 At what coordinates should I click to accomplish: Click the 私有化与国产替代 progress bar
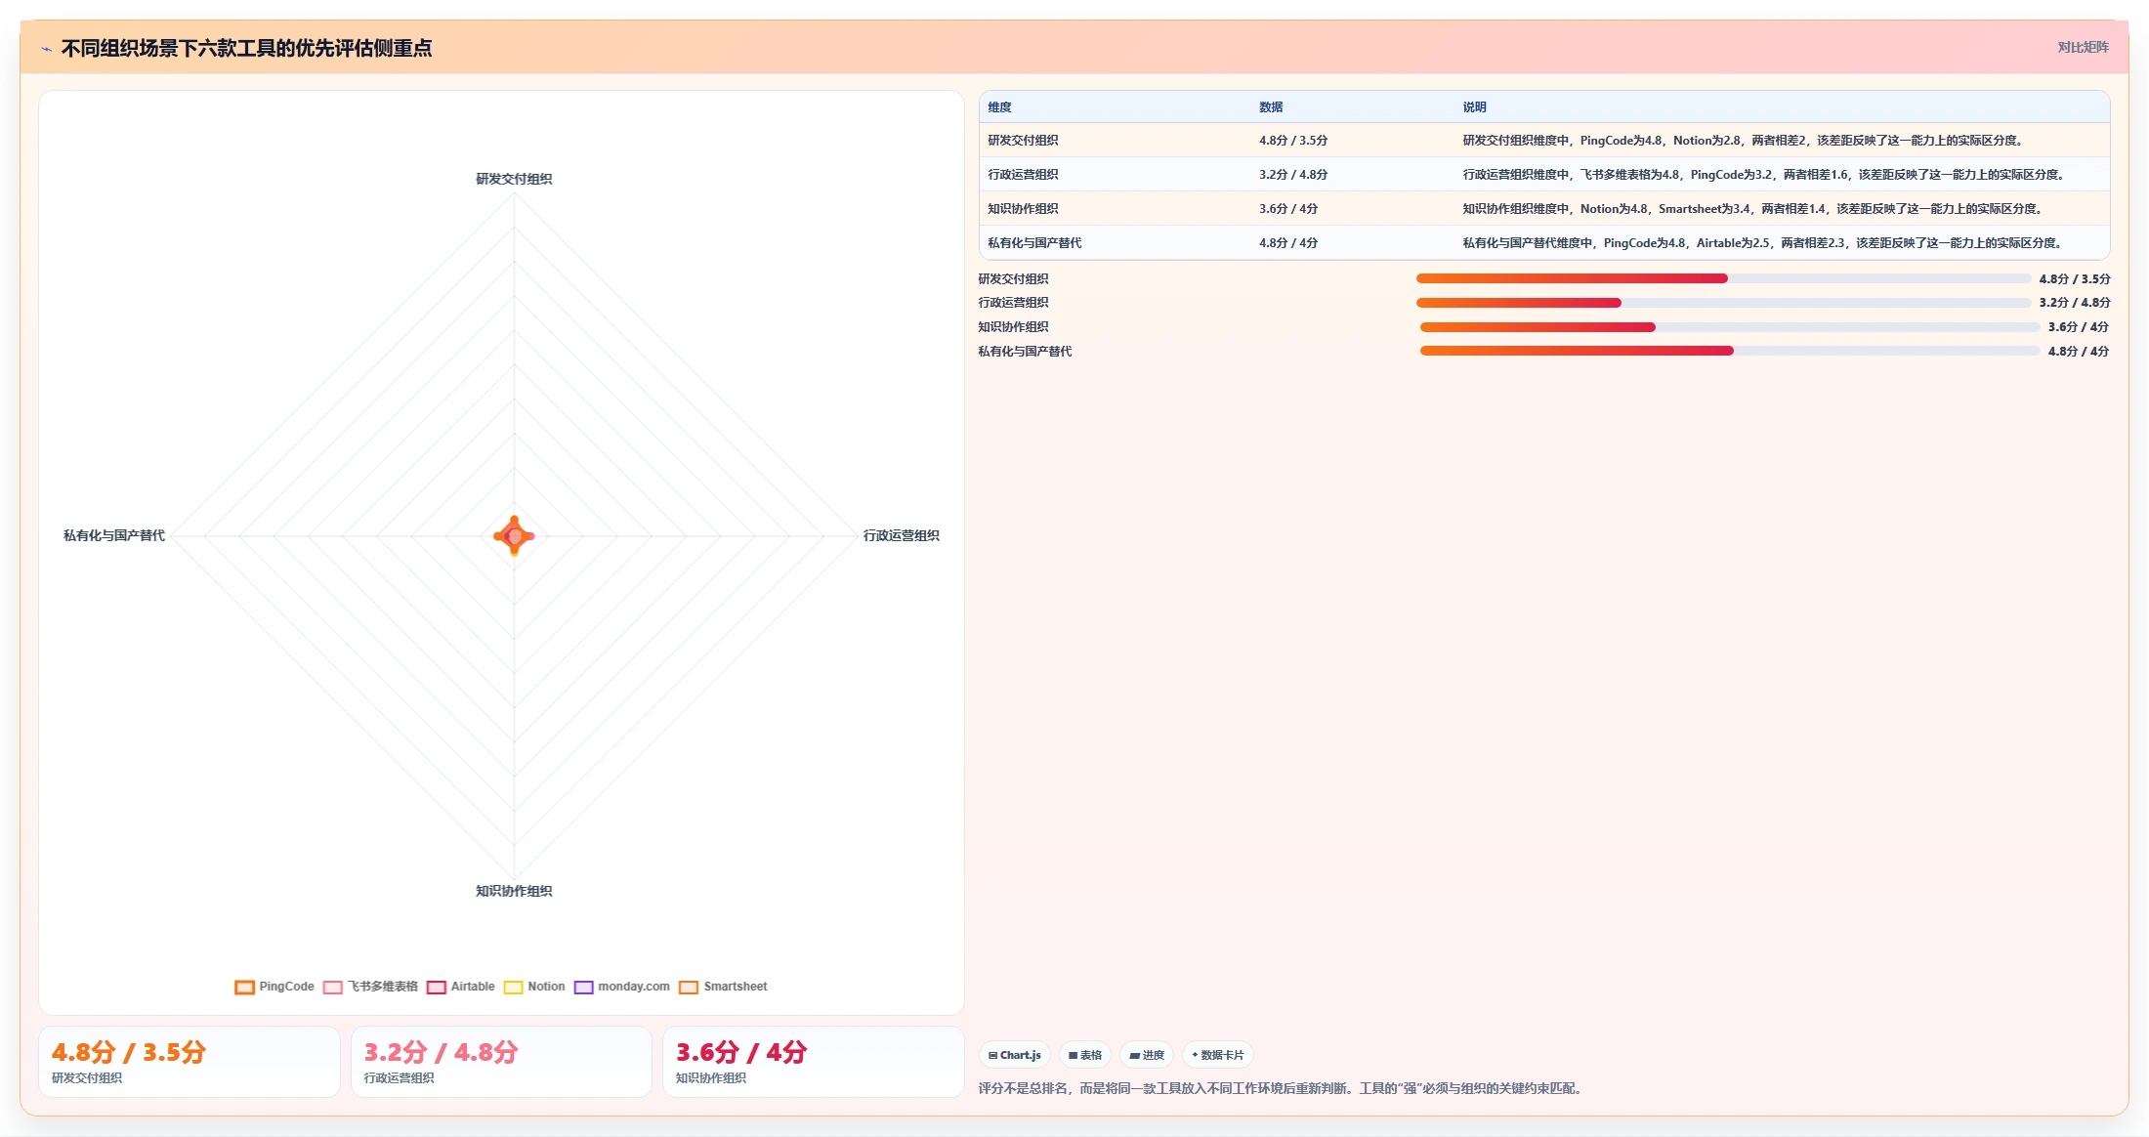coord(1730,351)
